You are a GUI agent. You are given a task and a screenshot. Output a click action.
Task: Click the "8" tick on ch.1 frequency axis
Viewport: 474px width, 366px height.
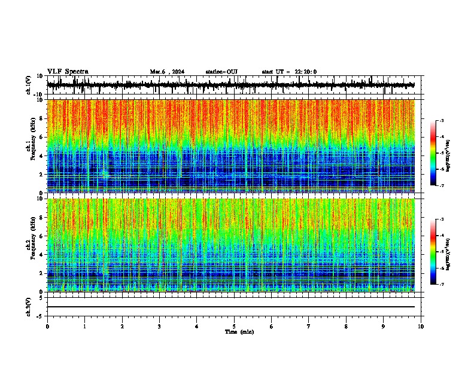coord(41,118)
